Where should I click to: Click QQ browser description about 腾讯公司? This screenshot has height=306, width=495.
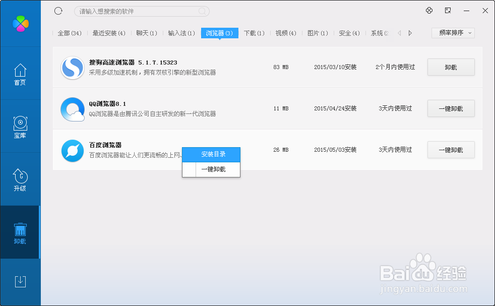[152, 114]
